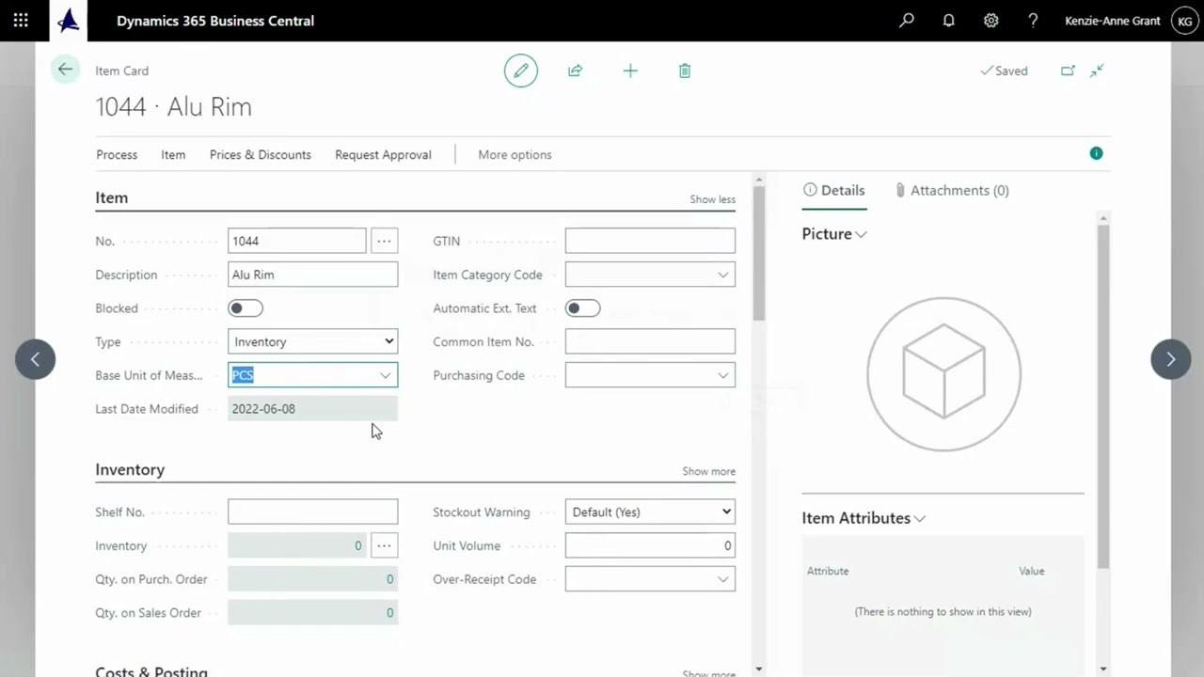Open the settings gear icon

click(991, 20)
